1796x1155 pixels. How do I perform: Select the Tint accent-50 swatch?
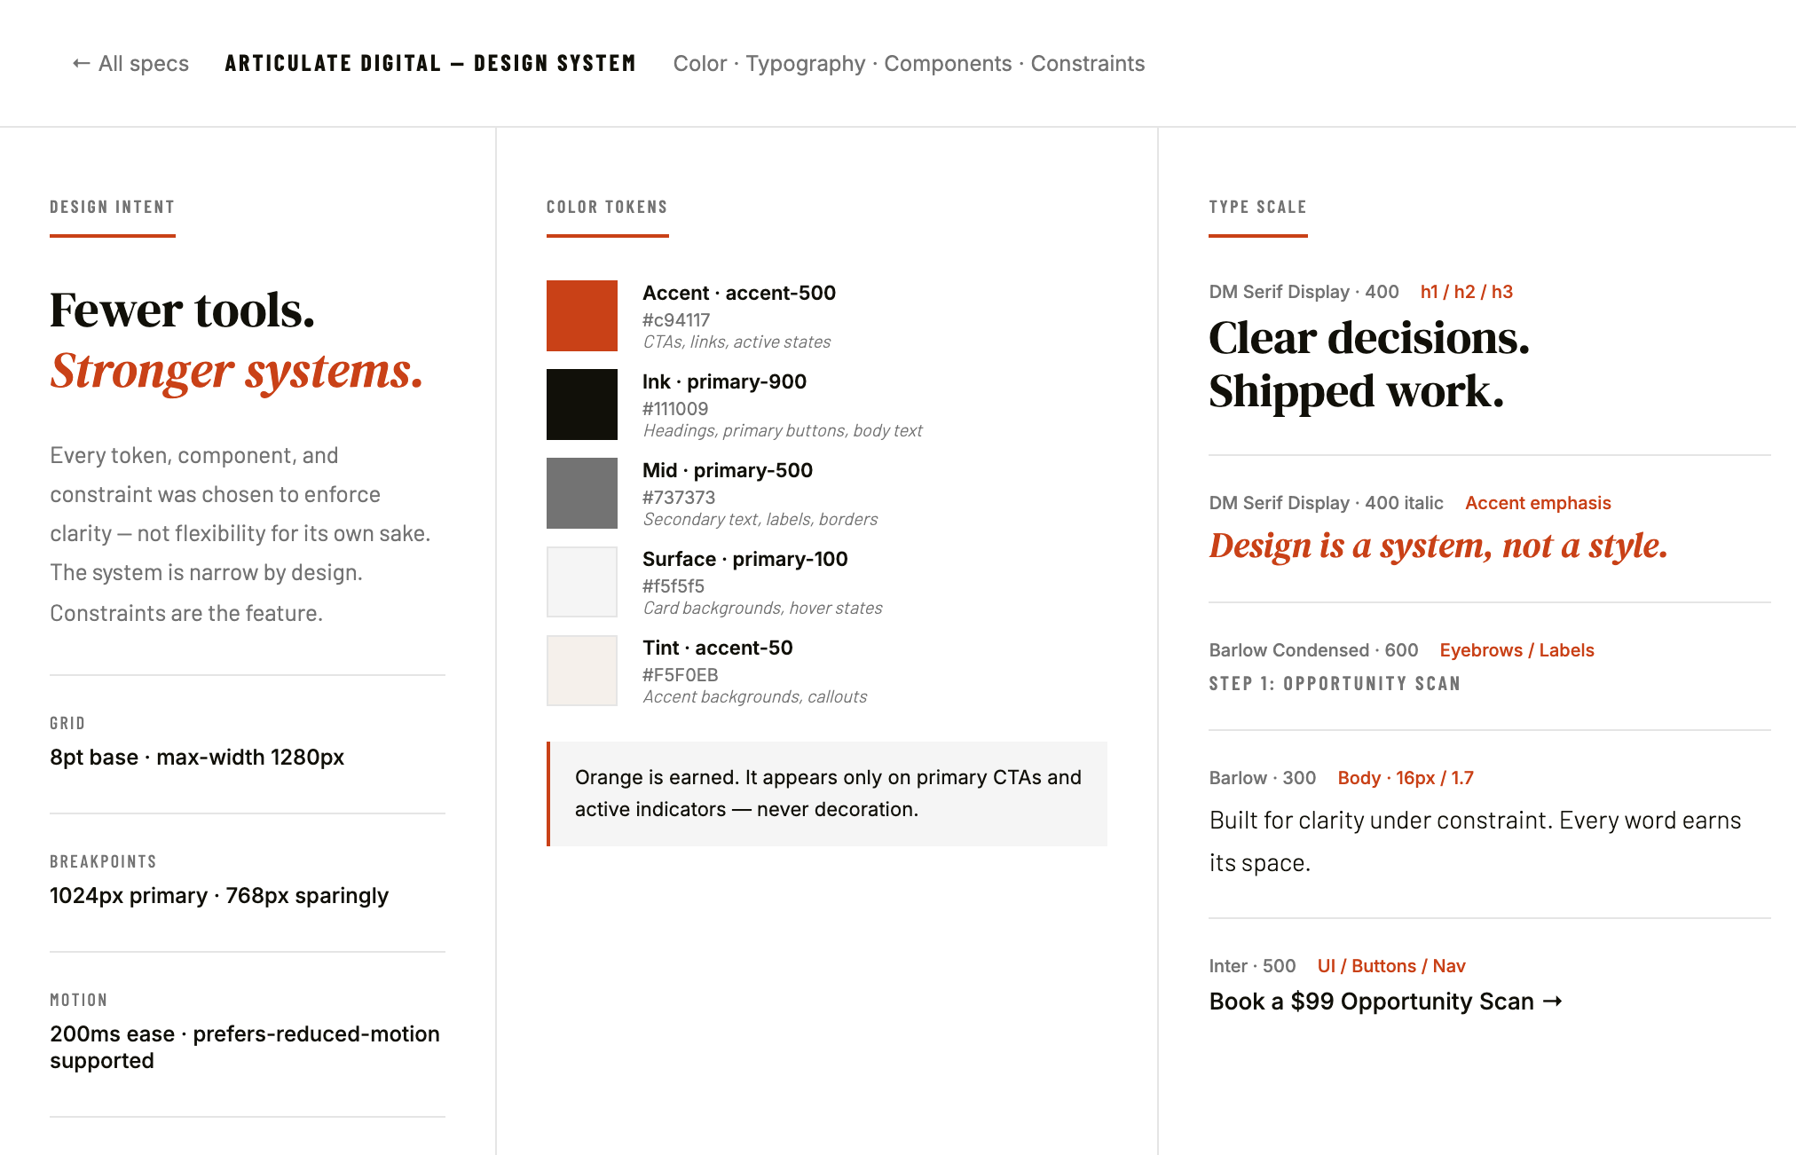[x=582, y=671]
